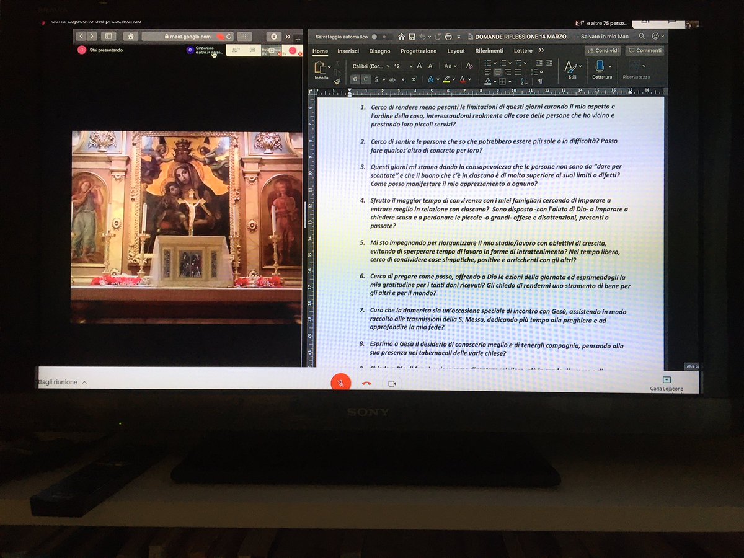Screen dimensions: 744x558
Task: Switch to the Progettazione tab
Action: [418, 51]
